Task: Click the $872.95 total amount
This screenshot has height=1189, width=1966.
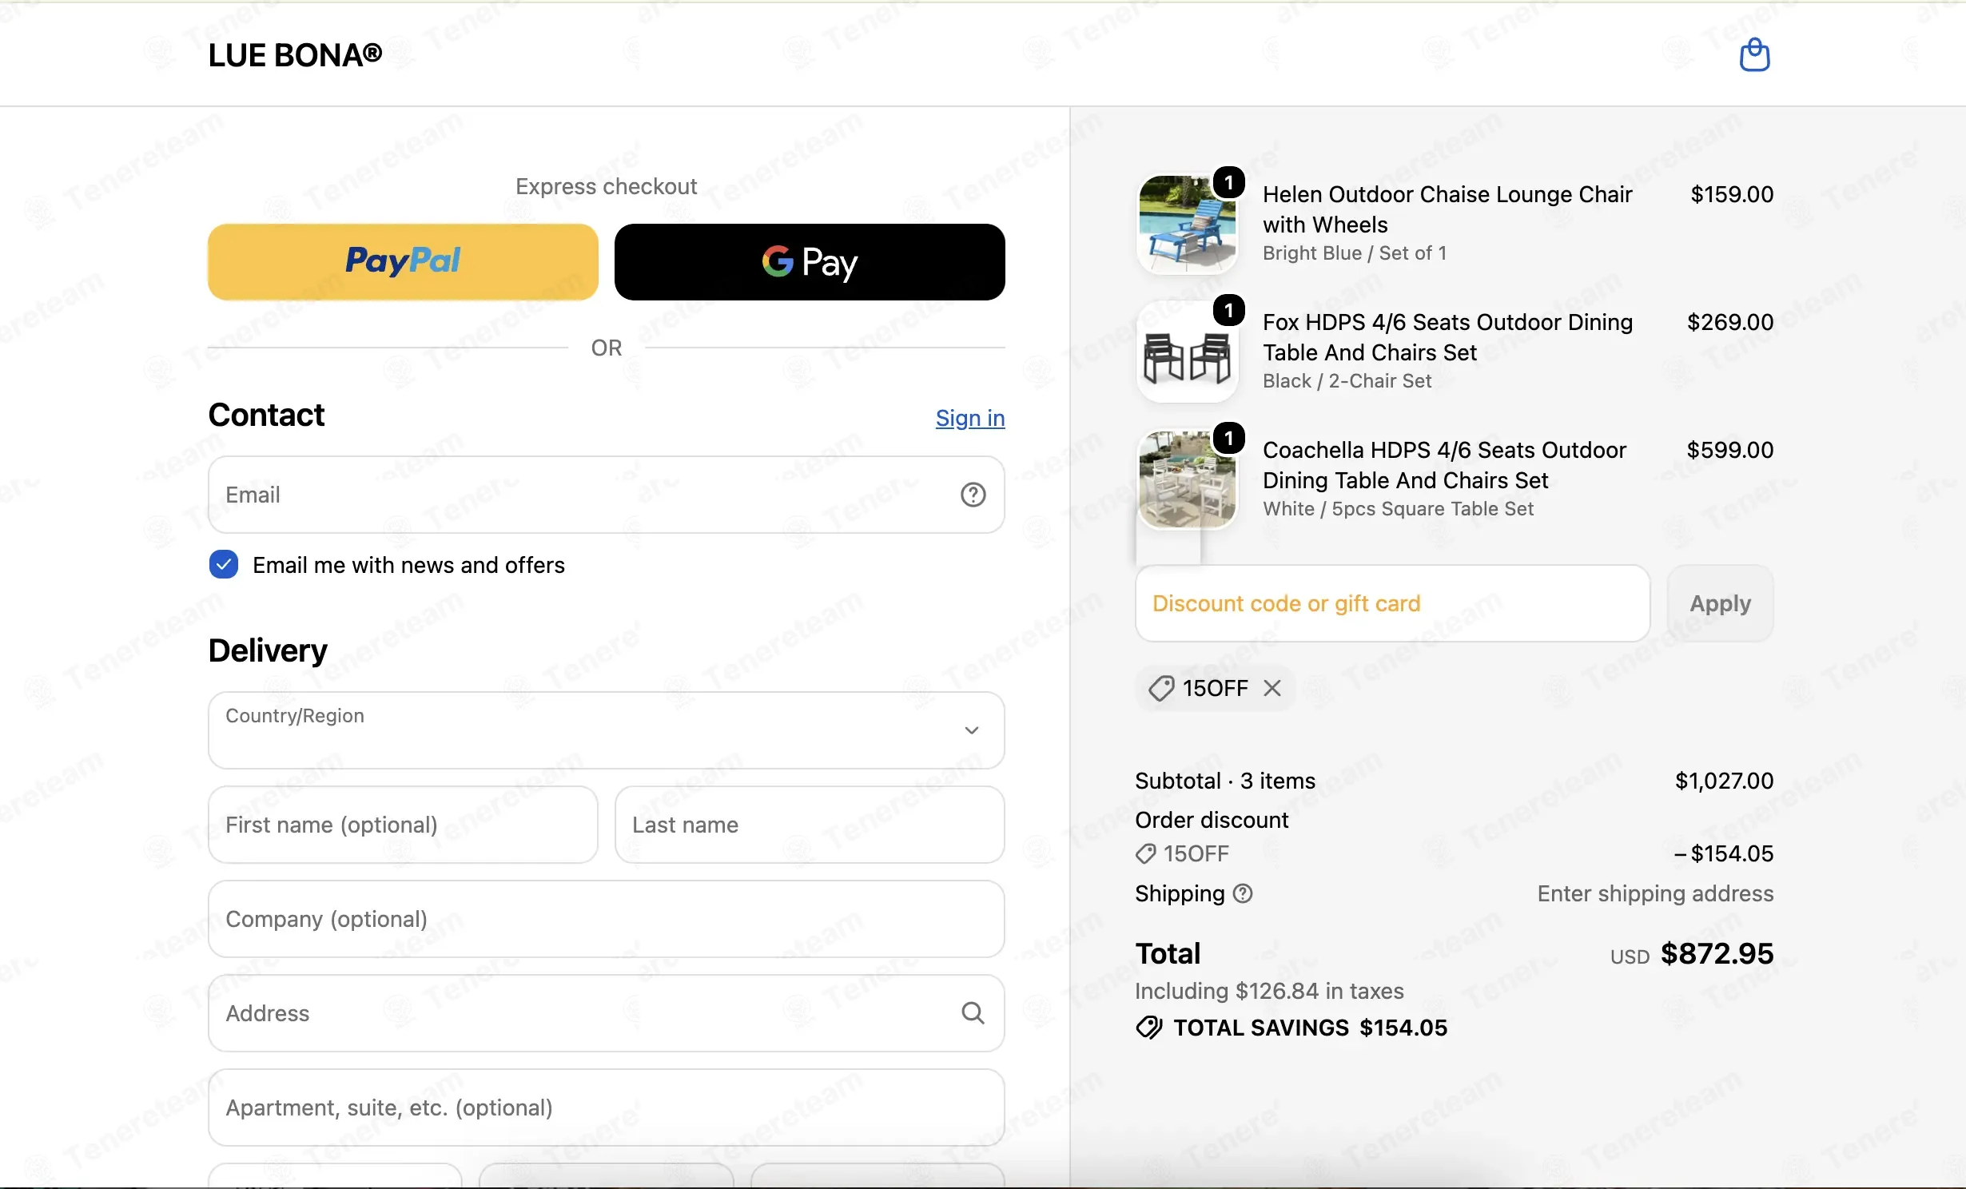Action: [x=1717, y=953]
